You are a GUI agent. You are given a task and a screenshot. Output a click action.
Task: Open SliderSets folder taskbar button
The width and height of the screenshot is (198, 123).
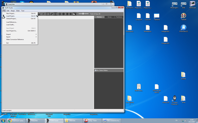tap(73, 121)
